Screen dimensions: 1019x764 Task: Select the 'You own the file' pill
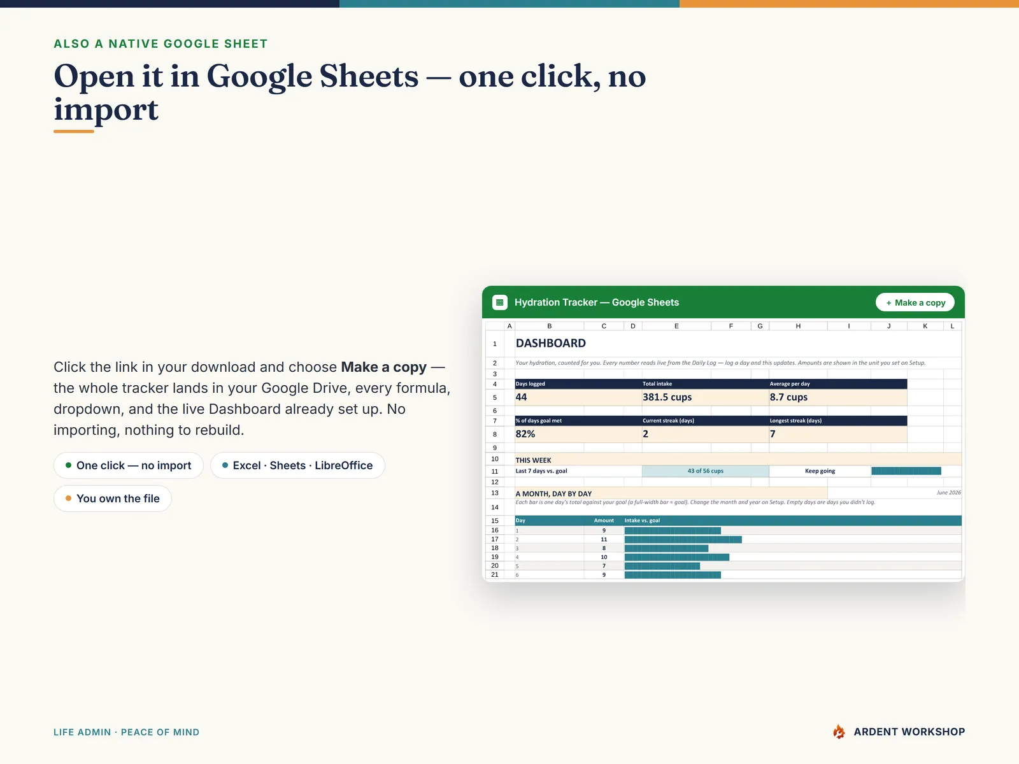tap(113, 499)
